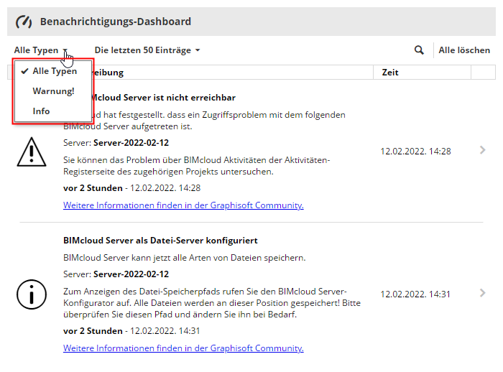Open details arrow for 14:28 notification

[x=482, y=150]
